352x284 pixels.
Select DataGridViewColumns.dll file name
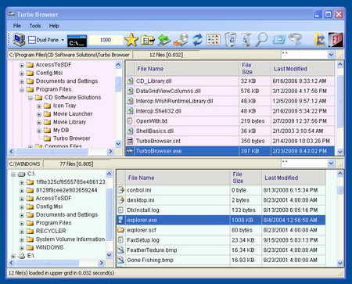[x=168, y=91]
